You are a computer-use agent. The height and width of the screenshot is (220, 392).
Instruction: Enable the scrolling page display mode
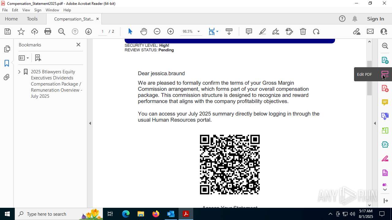coord(229,31)
